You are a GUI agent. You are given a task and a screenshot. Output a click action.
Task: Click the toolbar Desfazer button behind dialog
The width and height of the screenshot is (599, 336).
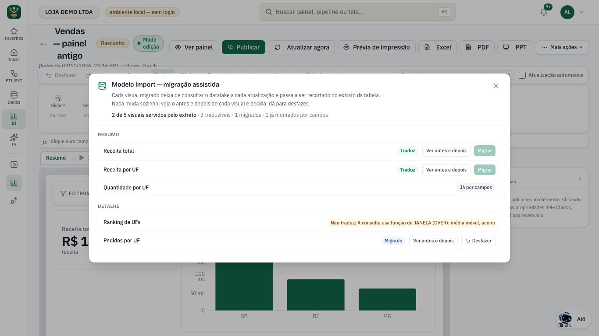(61, 75)
